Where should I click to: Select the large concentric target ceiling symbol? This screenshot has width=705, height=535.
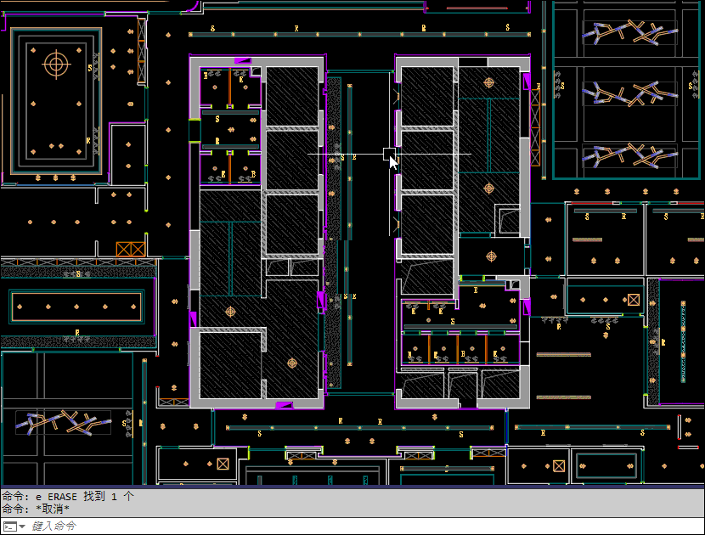point(56,63)
